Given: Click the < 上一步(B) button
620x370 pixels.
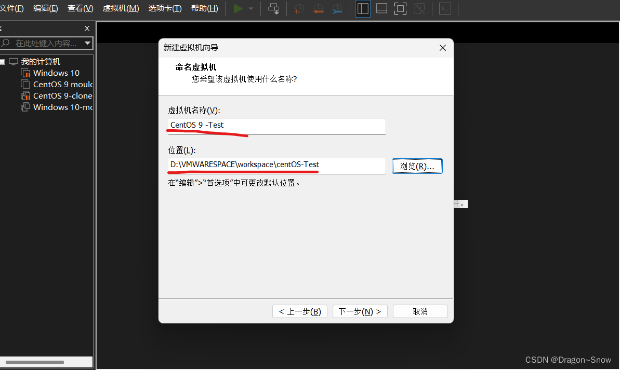Looking at the screenshot, I should coord(300,311).
